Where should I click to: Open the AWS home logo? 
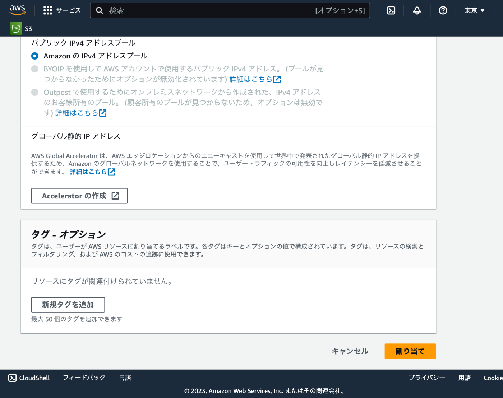17,10
